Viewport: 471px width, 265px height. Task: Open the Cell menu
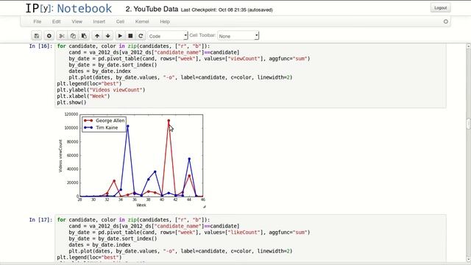(x=120, y=21)
